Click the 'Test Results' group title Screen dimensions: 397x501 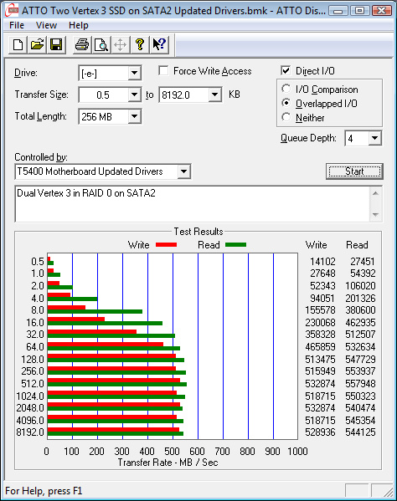coord(198,232)
